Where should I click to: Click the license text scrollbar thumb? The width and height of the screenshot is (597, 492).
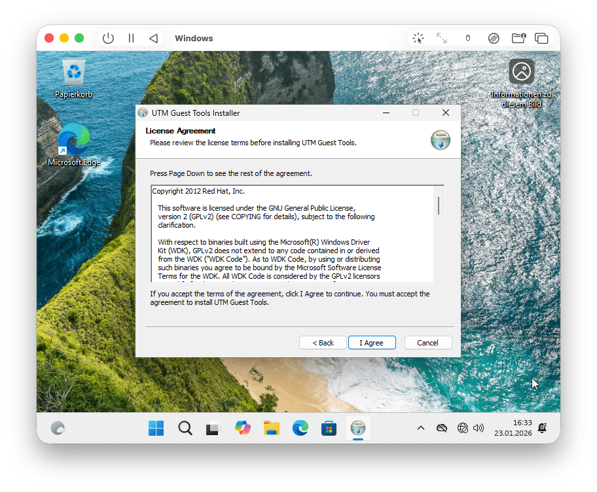click(439, 205)
